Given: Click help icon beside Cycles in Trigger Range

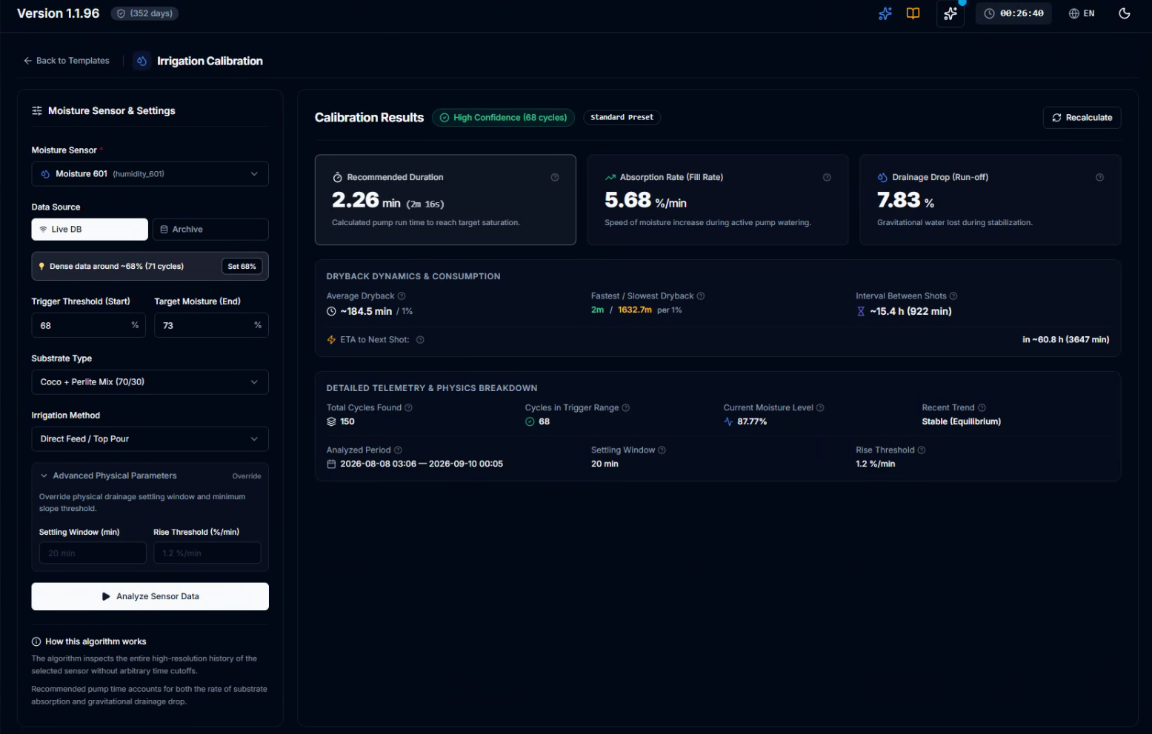Looking at the screenshot, I should coord(626,408).
